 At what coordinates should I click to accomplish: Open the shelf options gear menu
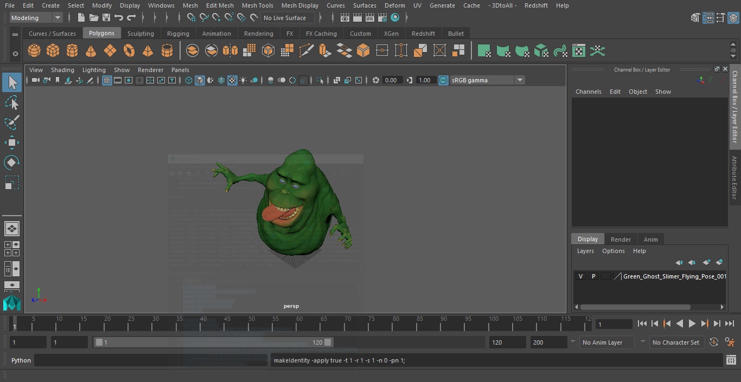click(15, 53)
